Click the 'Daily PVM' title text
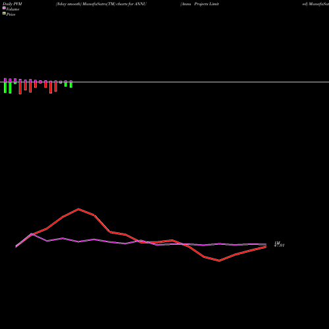This screenshot has width=329, height=329. [13, 4]
